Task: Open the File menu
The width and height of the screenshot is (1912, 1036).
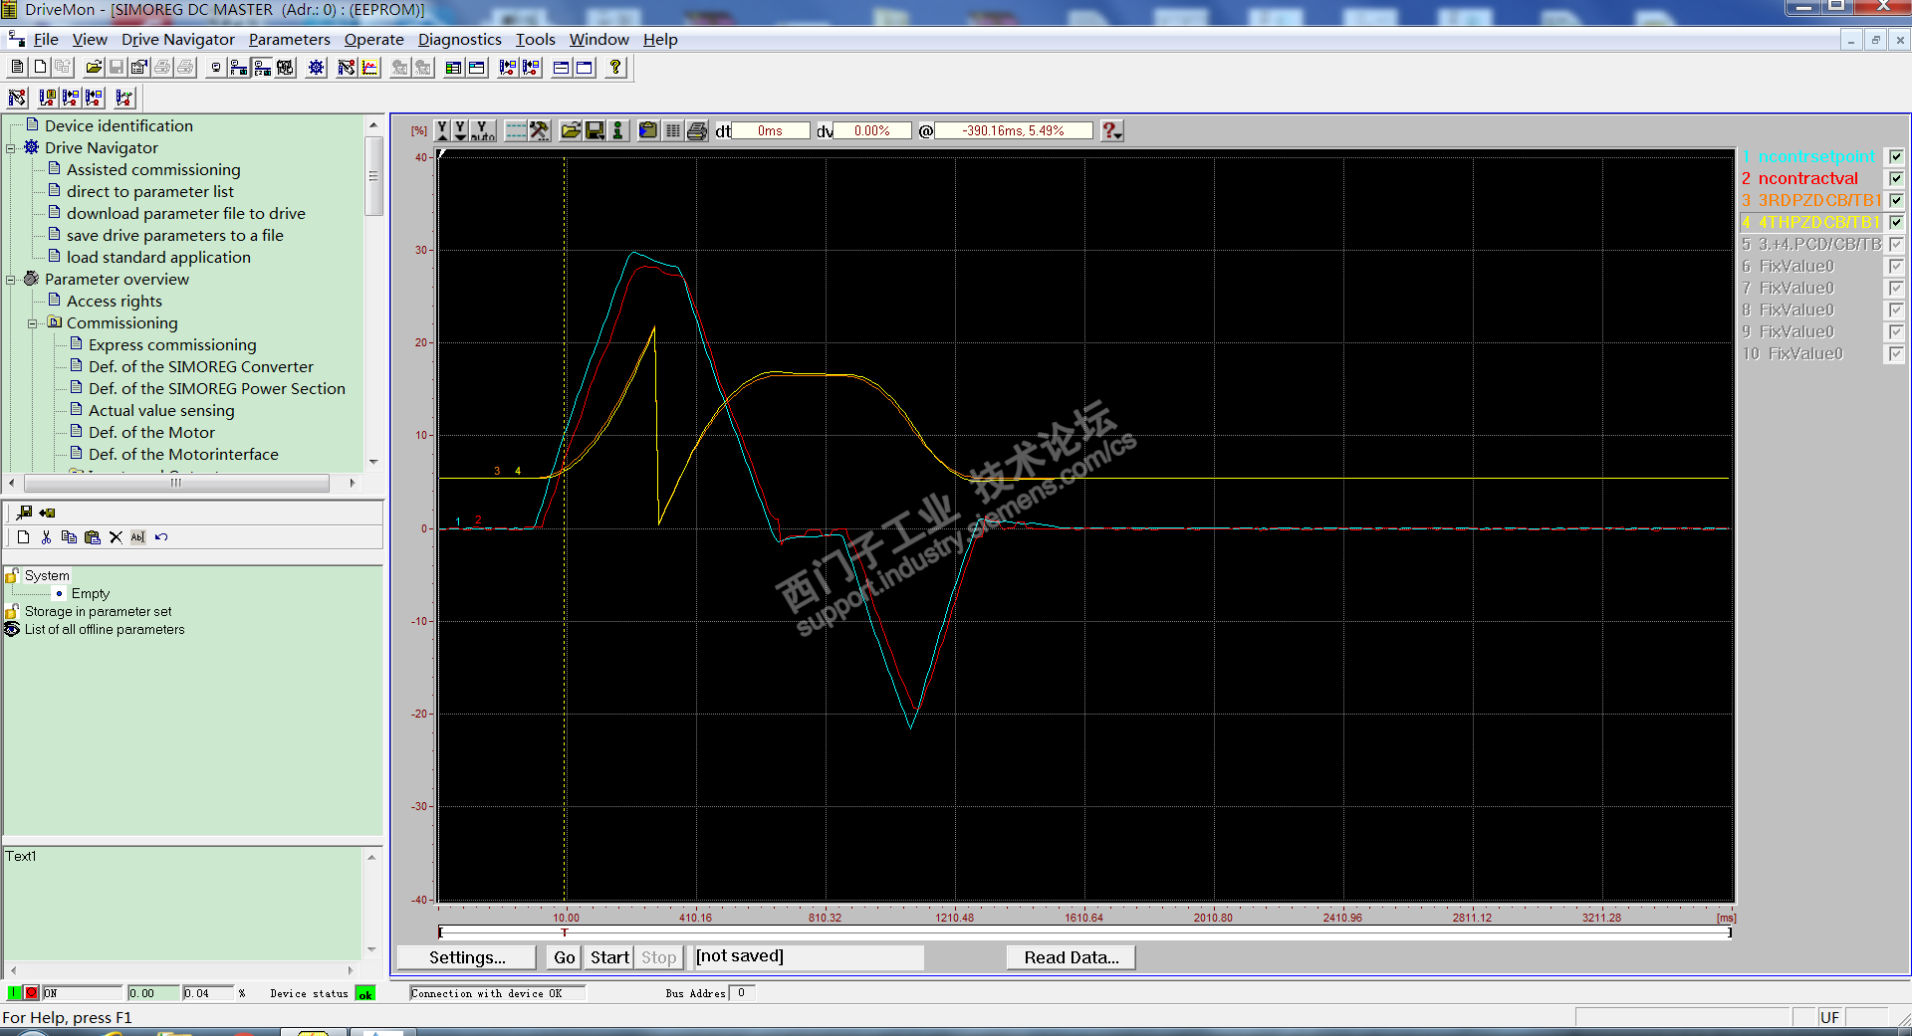Action: coord(46,39)
